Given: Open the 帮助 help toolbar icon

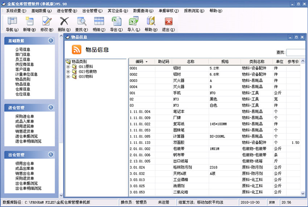Looking at the screenshot, I should [151, 21].
